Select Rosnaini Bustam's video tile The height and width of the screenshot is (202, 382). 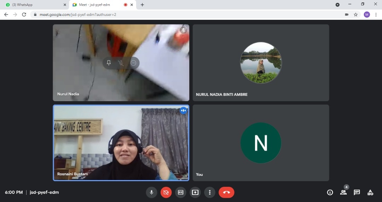[x=121, y=143]
